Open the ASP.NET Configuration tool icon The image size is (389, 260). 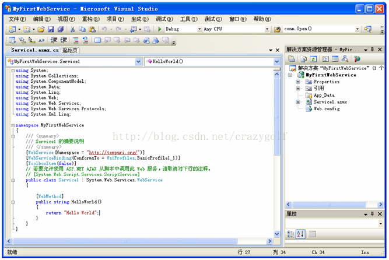pos(357,59)
